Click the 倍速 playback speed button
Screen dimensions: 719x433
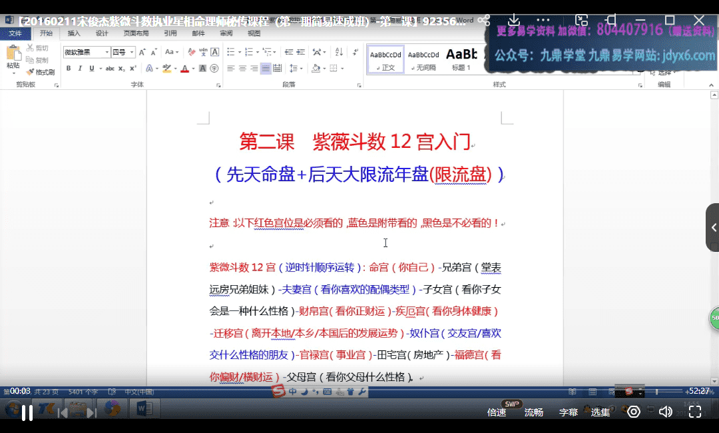coord(497,412)
